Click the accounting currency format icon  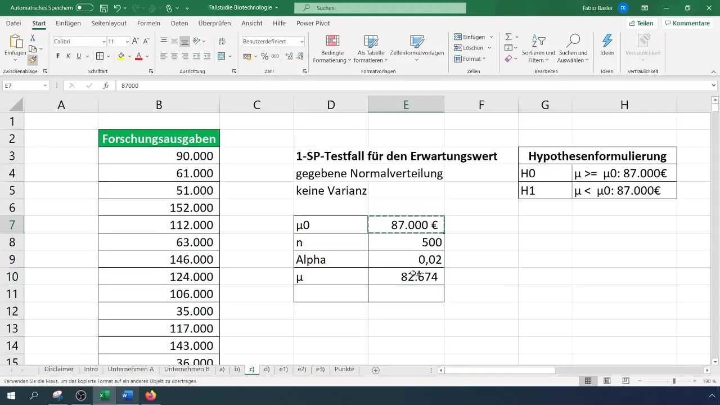tap(246, 56)
